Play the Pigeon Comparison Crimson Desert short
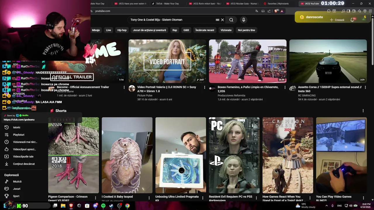Screen dimensions: 374x210 click(73, 155)
